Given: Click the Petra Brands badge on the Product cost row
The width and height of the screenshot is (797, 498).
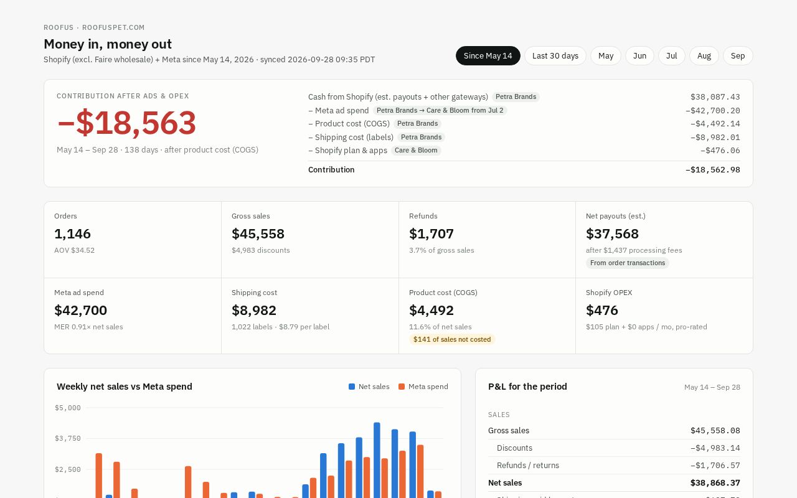Looking at the screenshot, I should 417,124.
